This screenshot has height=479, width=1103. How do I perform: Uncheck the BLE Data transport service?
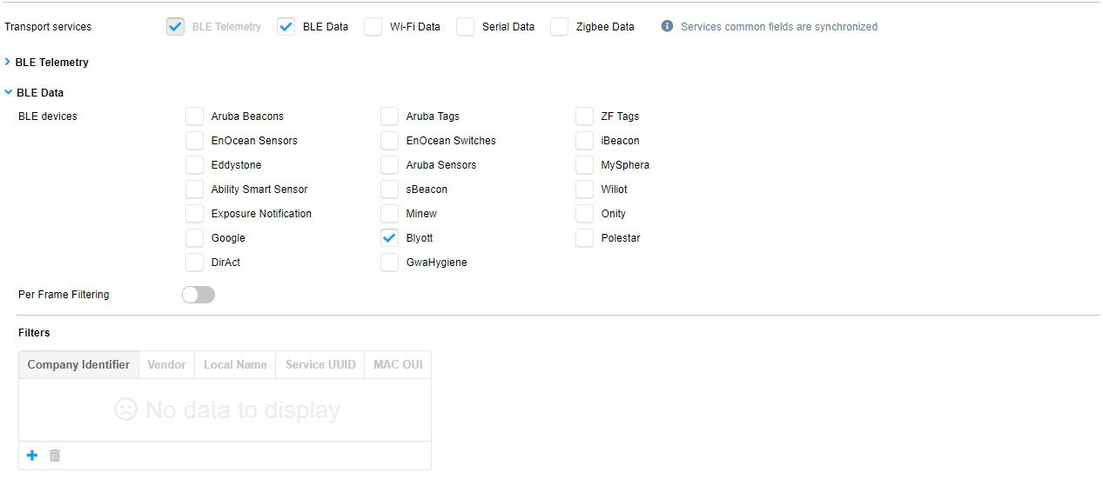[286, 27]
